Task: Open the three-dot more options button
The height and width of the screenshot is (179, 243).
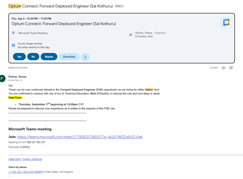Action: (85, 57)
